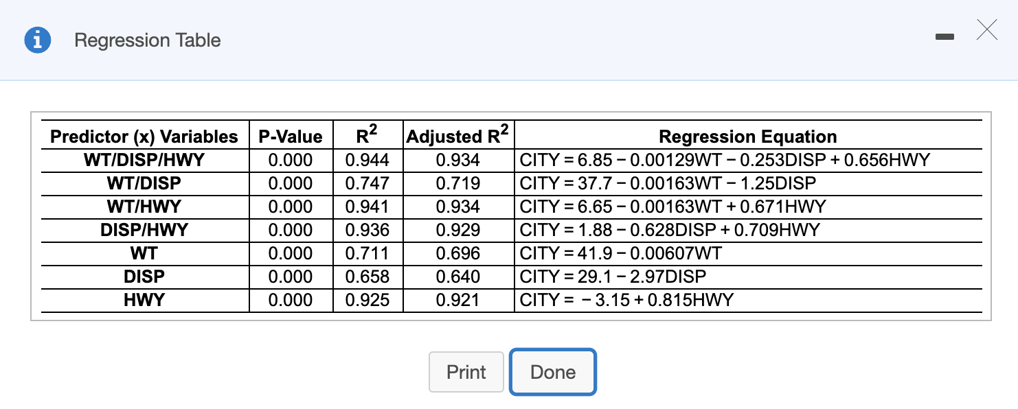Select adjusted R² value 0.921
Image resolution: width=1018 pixels, height=409 pixels.
coord(458,300)
